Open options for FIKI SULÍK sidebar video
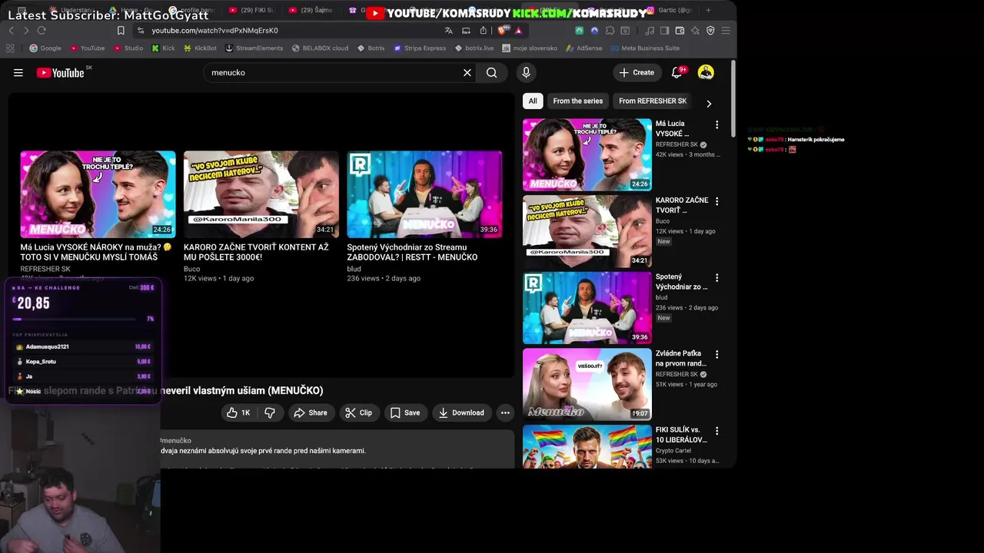 coord(716,431)
